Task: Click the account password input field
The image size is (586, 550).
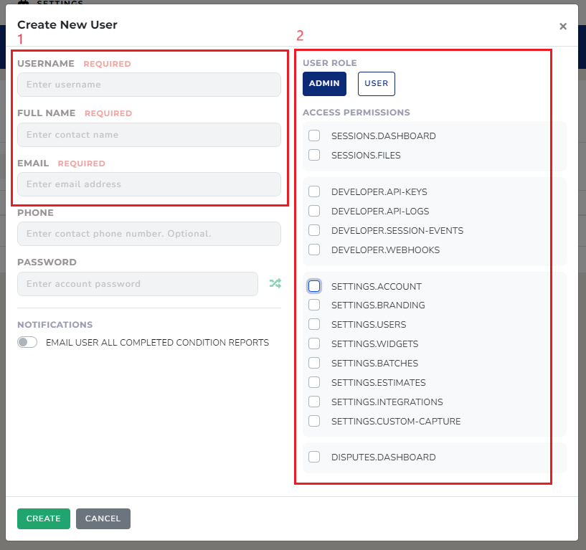Action: (x=137, y=284)
